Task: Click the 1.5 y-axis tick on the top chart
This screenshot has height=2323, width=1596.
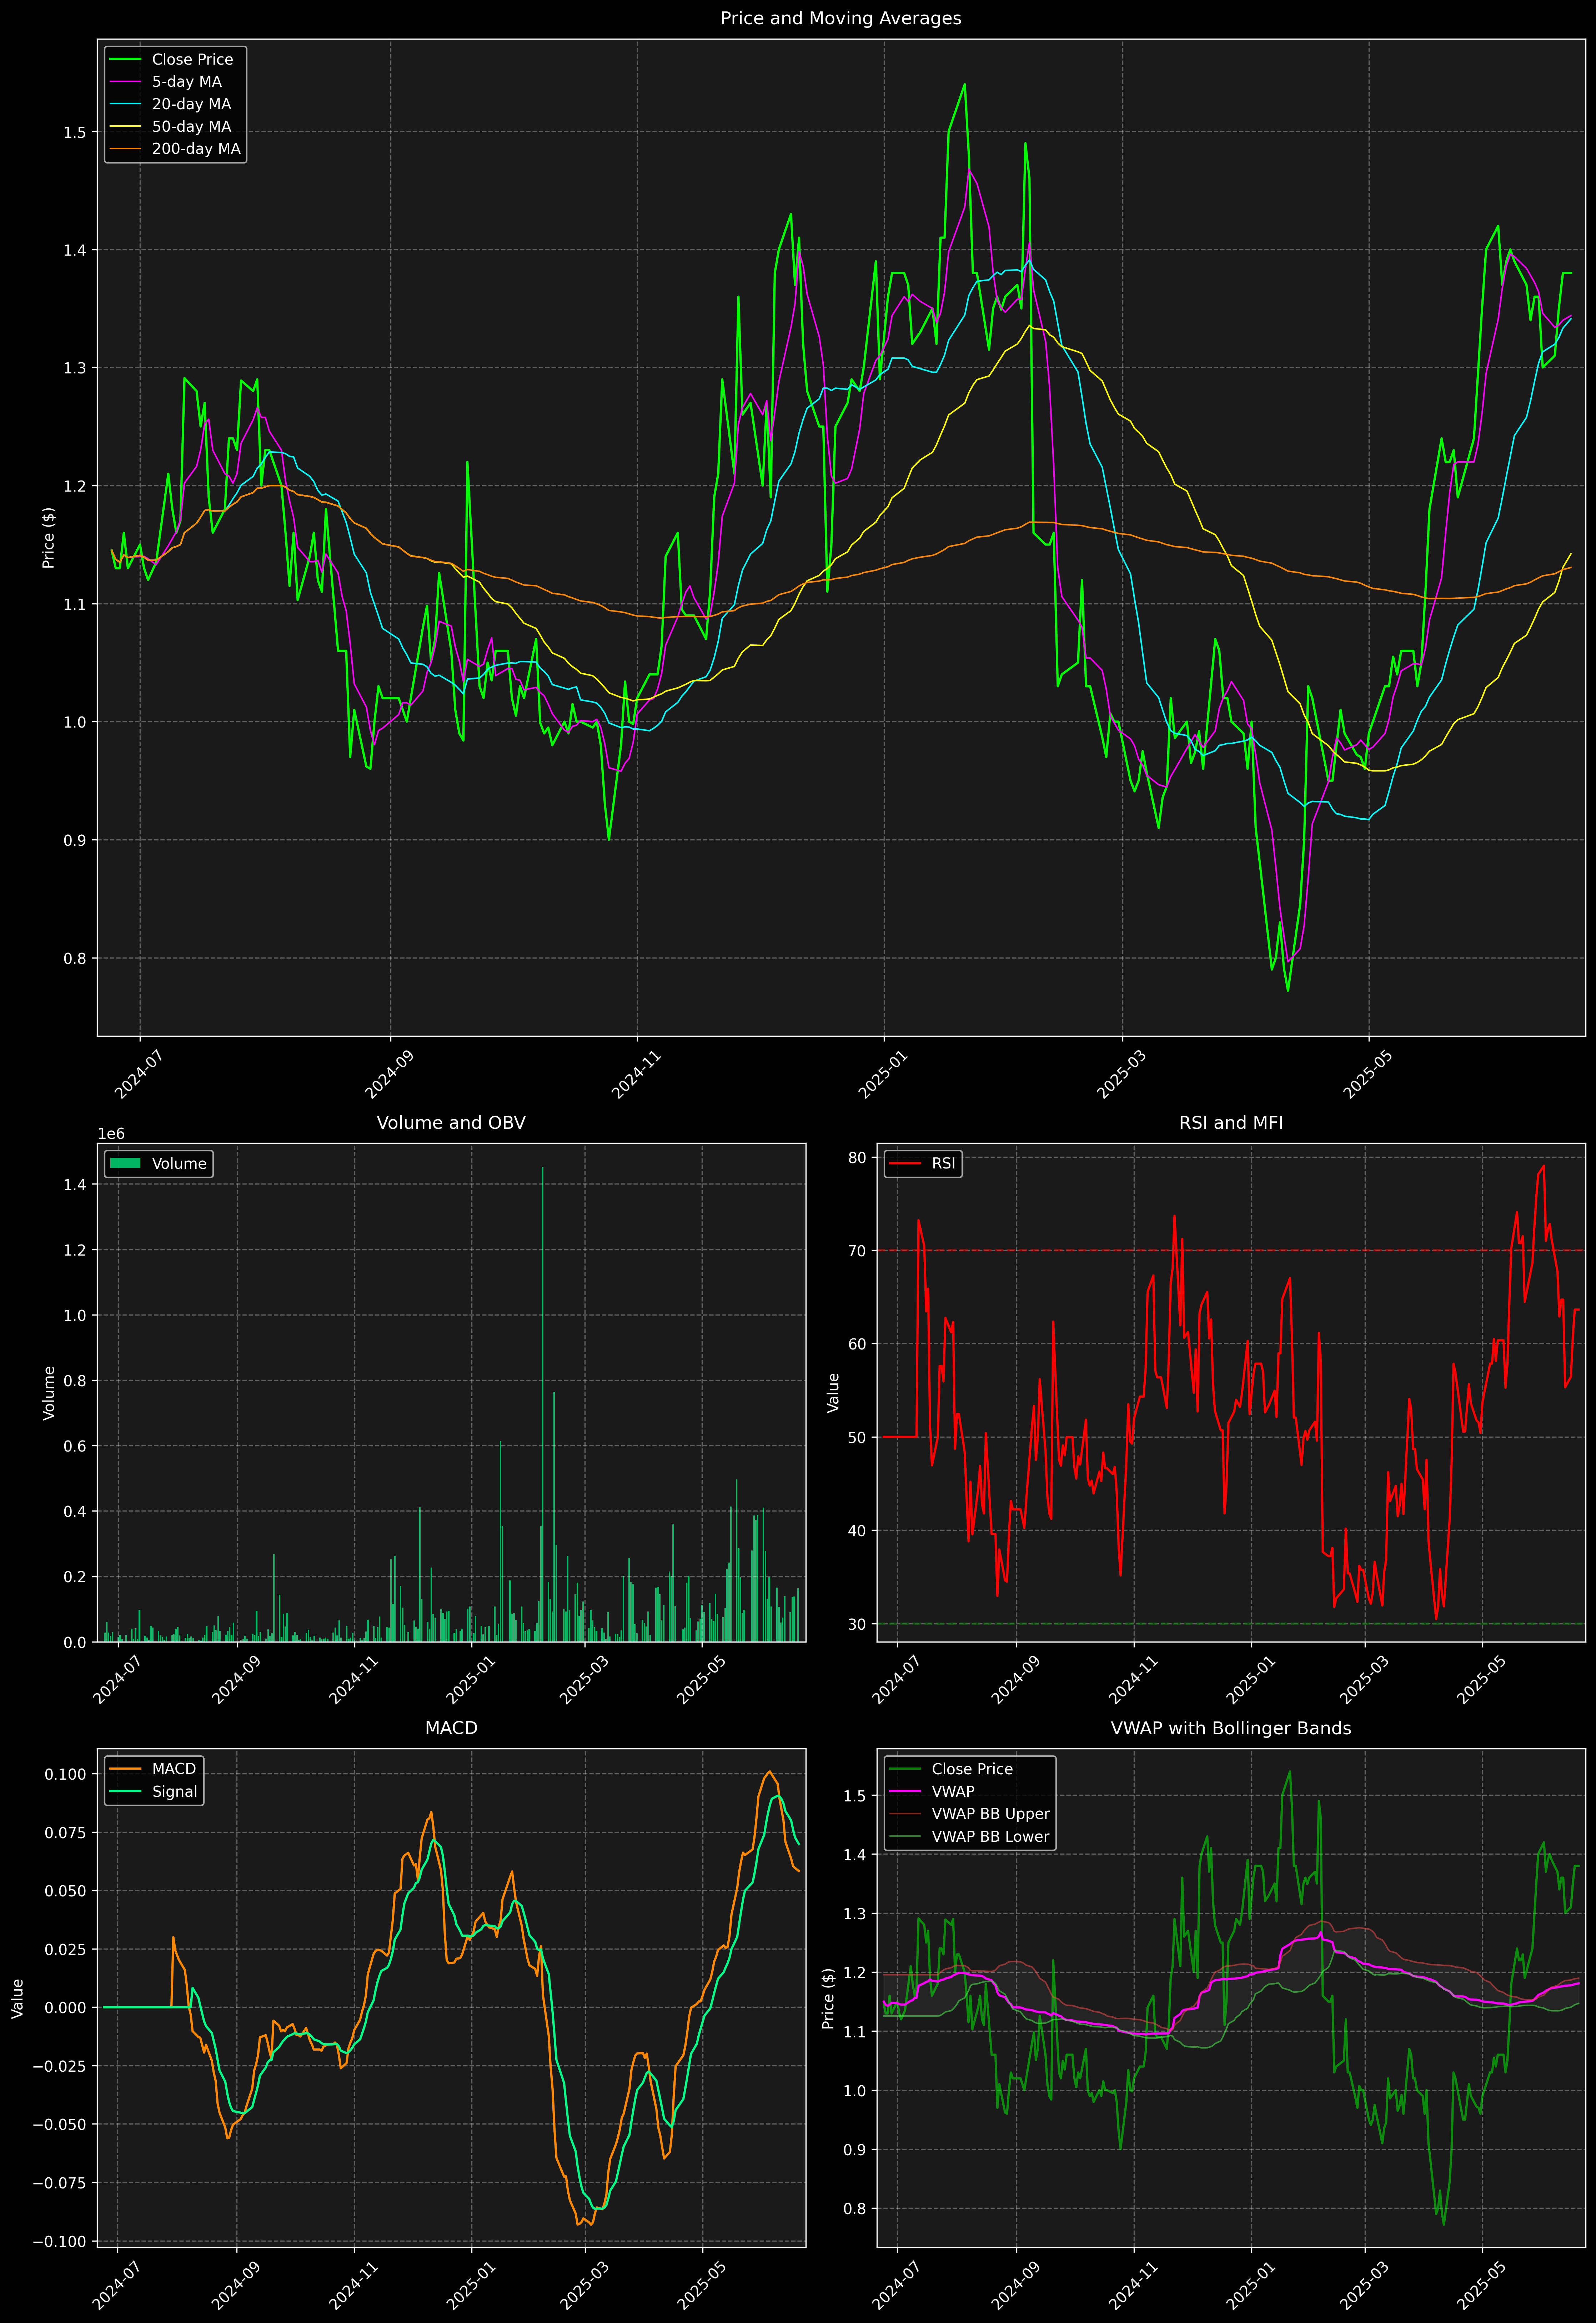Action: (x=75, y=132)
